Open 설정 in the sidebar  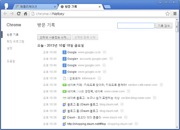[9, 48]
